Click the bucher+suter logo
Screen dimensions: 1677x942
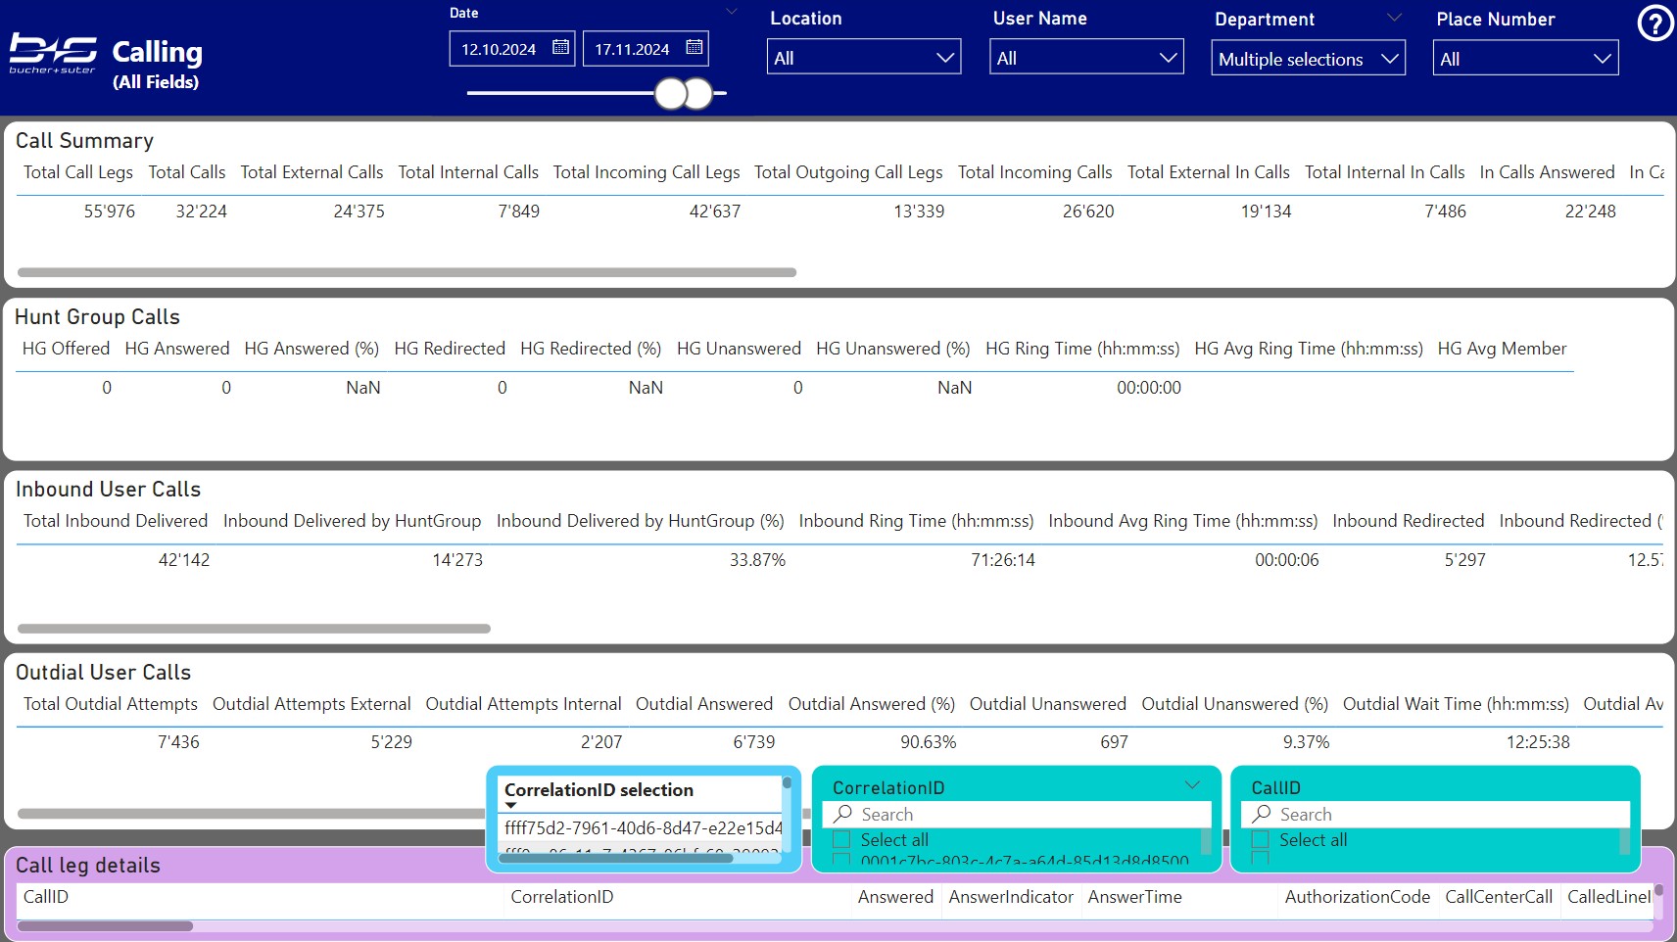[53, 53]
